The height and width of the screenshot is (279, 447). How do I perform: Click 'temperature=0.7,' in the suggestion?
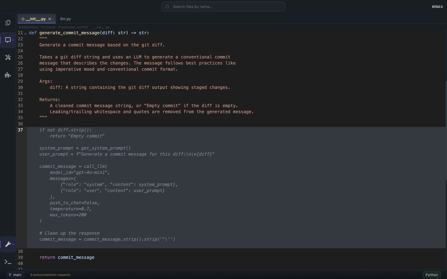coord(71,209)
